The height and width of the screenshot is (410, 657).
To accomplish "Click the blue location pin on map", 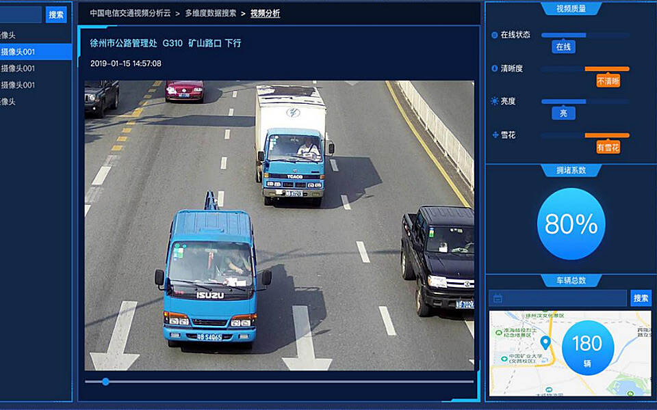I will (545, 342).
